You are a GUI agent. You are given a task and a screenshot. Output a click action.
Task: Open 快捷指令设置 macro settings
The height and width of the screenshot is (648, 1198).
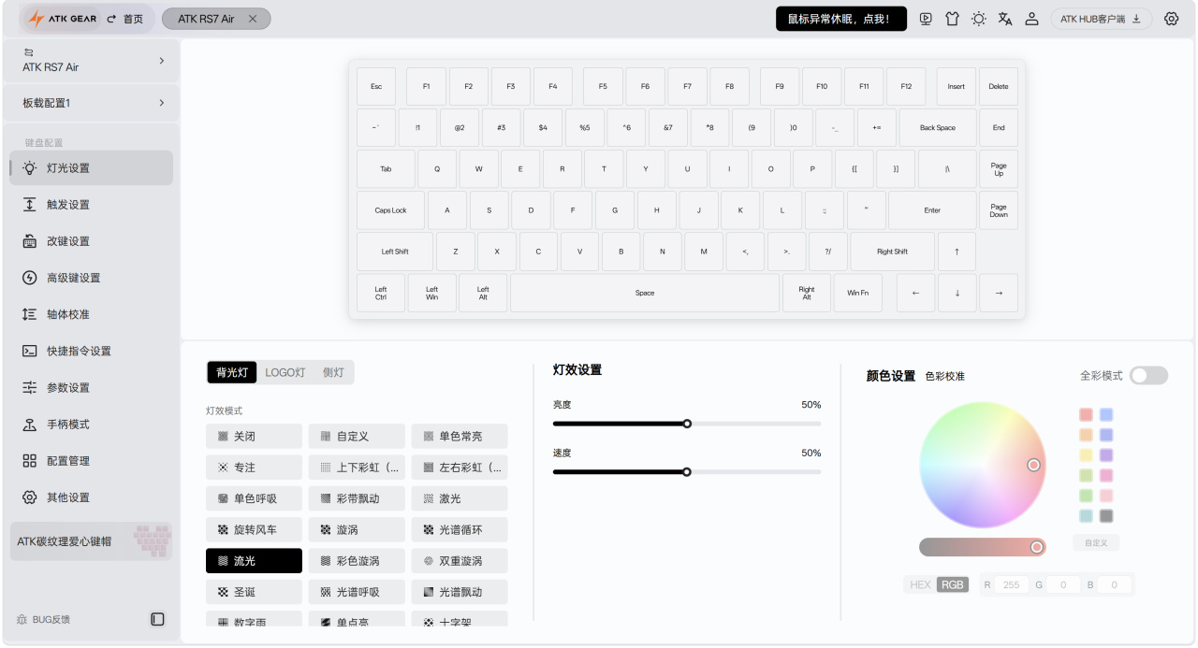[x=91, y=351]
